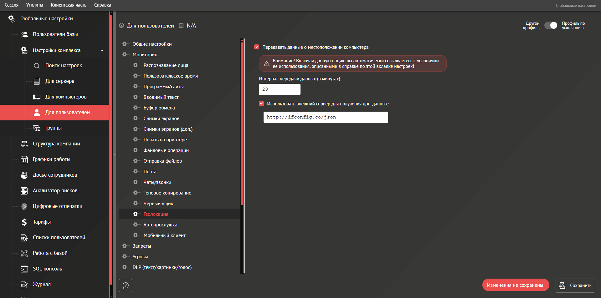Open the Справка menu

[x=102, y=5]
